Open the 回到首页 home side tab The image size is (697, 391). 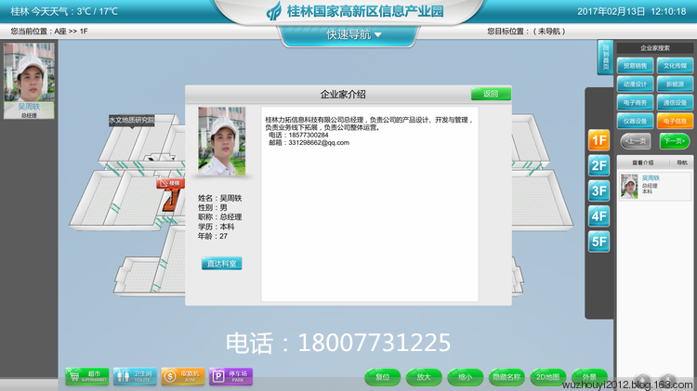(x=604, y=58)
